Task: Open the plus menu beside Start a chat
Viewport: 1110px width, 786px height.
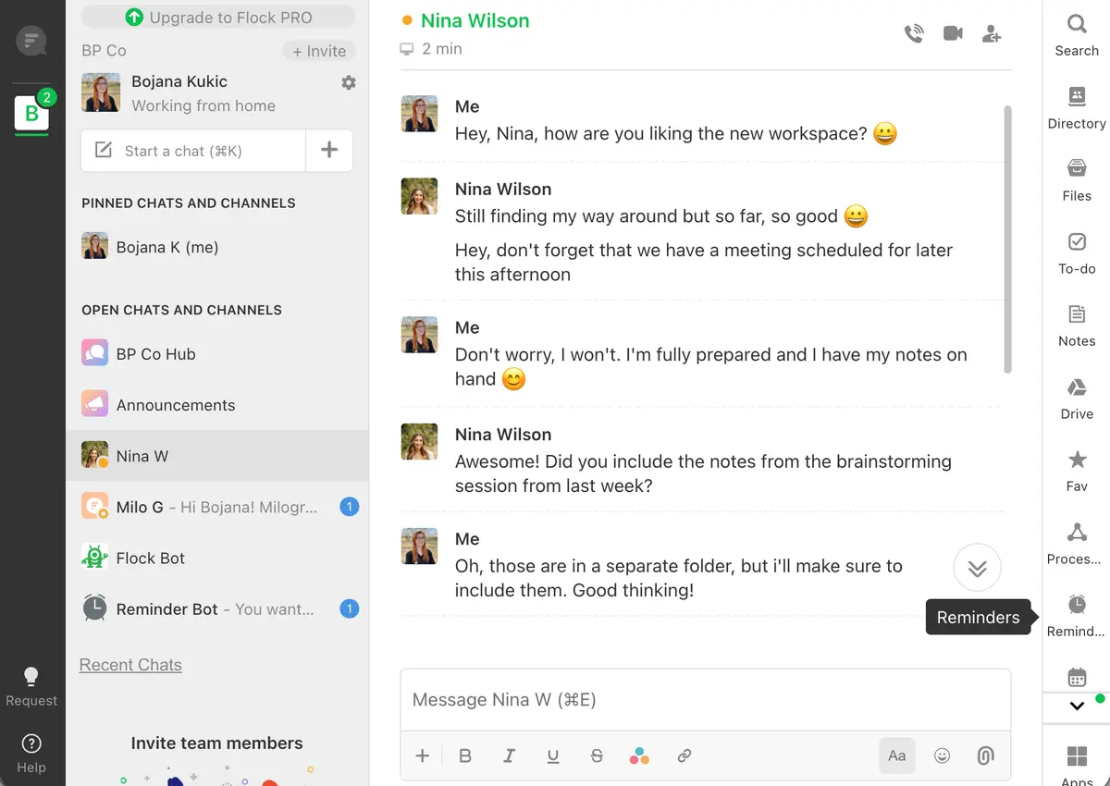Action: (329, 151)
